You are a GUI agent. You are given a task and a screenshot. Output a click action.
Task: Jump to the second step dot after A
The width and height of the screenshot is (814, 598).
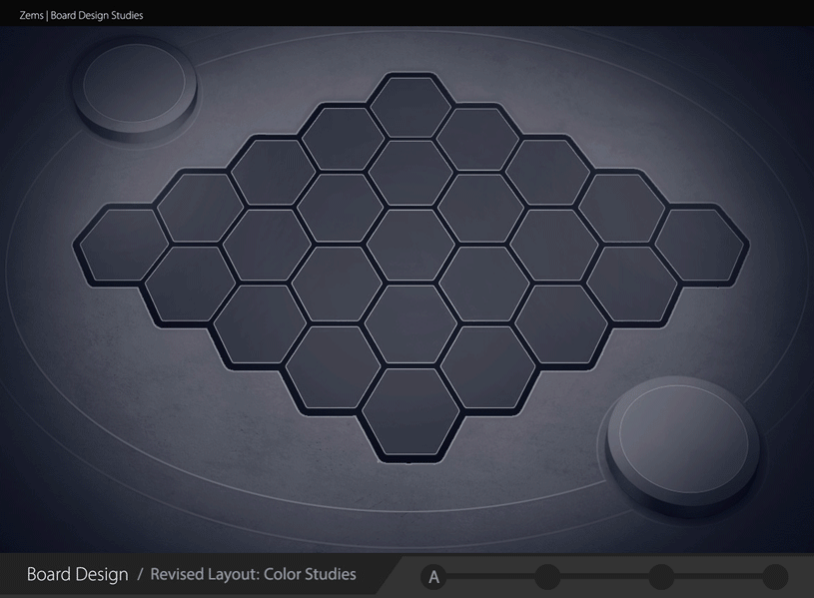click(547, 577)
